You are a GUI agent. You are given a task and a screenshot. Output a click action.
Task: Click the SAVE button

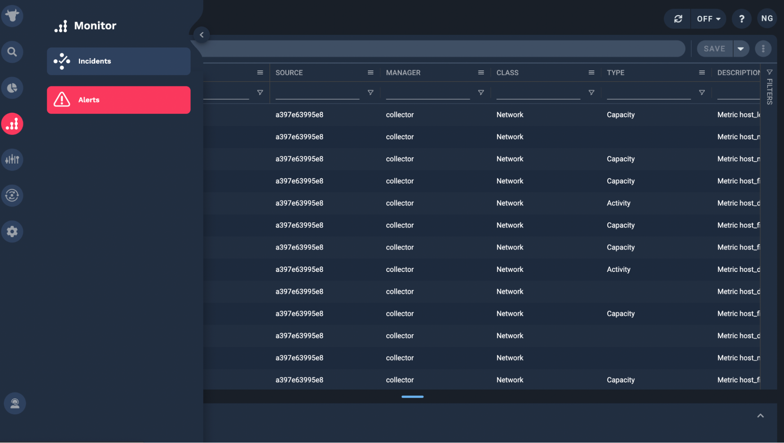(714, 48)
